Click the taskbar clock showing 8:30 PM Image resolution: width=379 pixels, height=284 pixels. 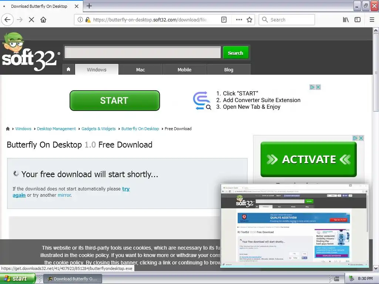click(365, 278)
